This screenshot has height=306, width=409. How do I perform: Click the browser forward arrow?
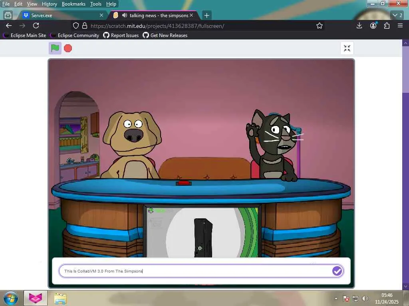pos(22,25)
